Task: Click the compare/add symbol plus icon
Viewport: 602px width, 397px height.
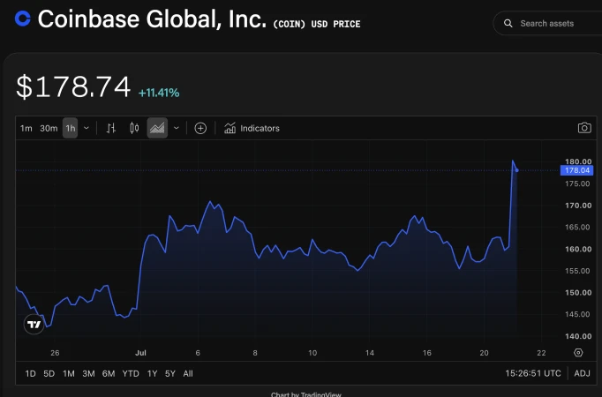Action: 200,128
